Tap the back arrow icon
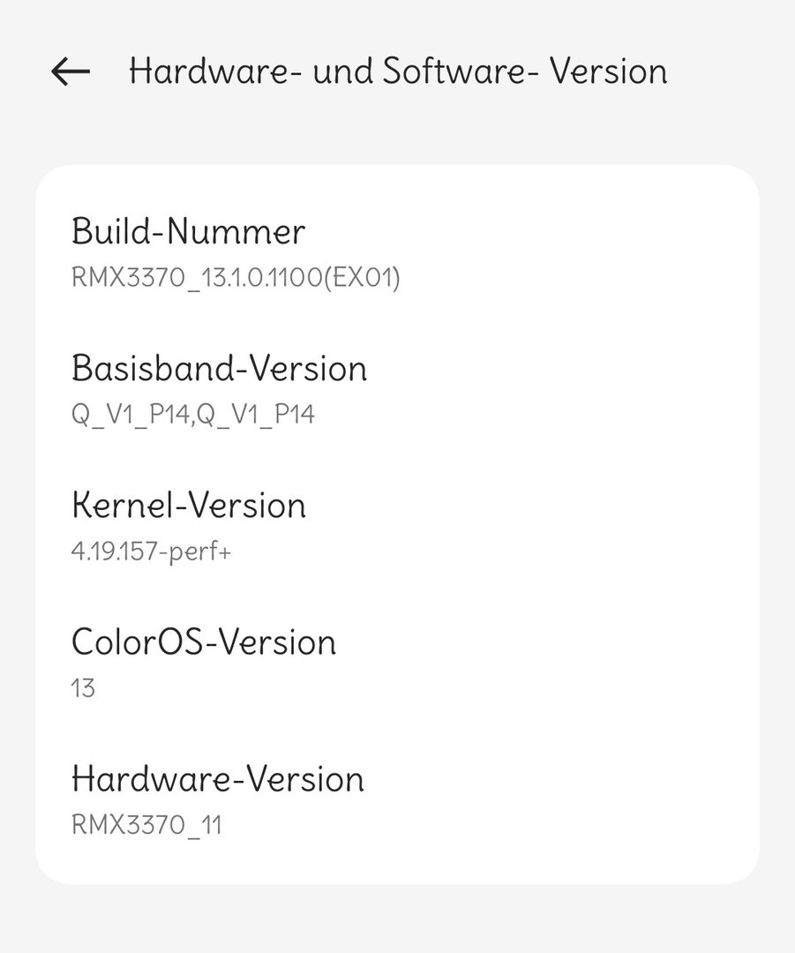 tap(71, 71)
